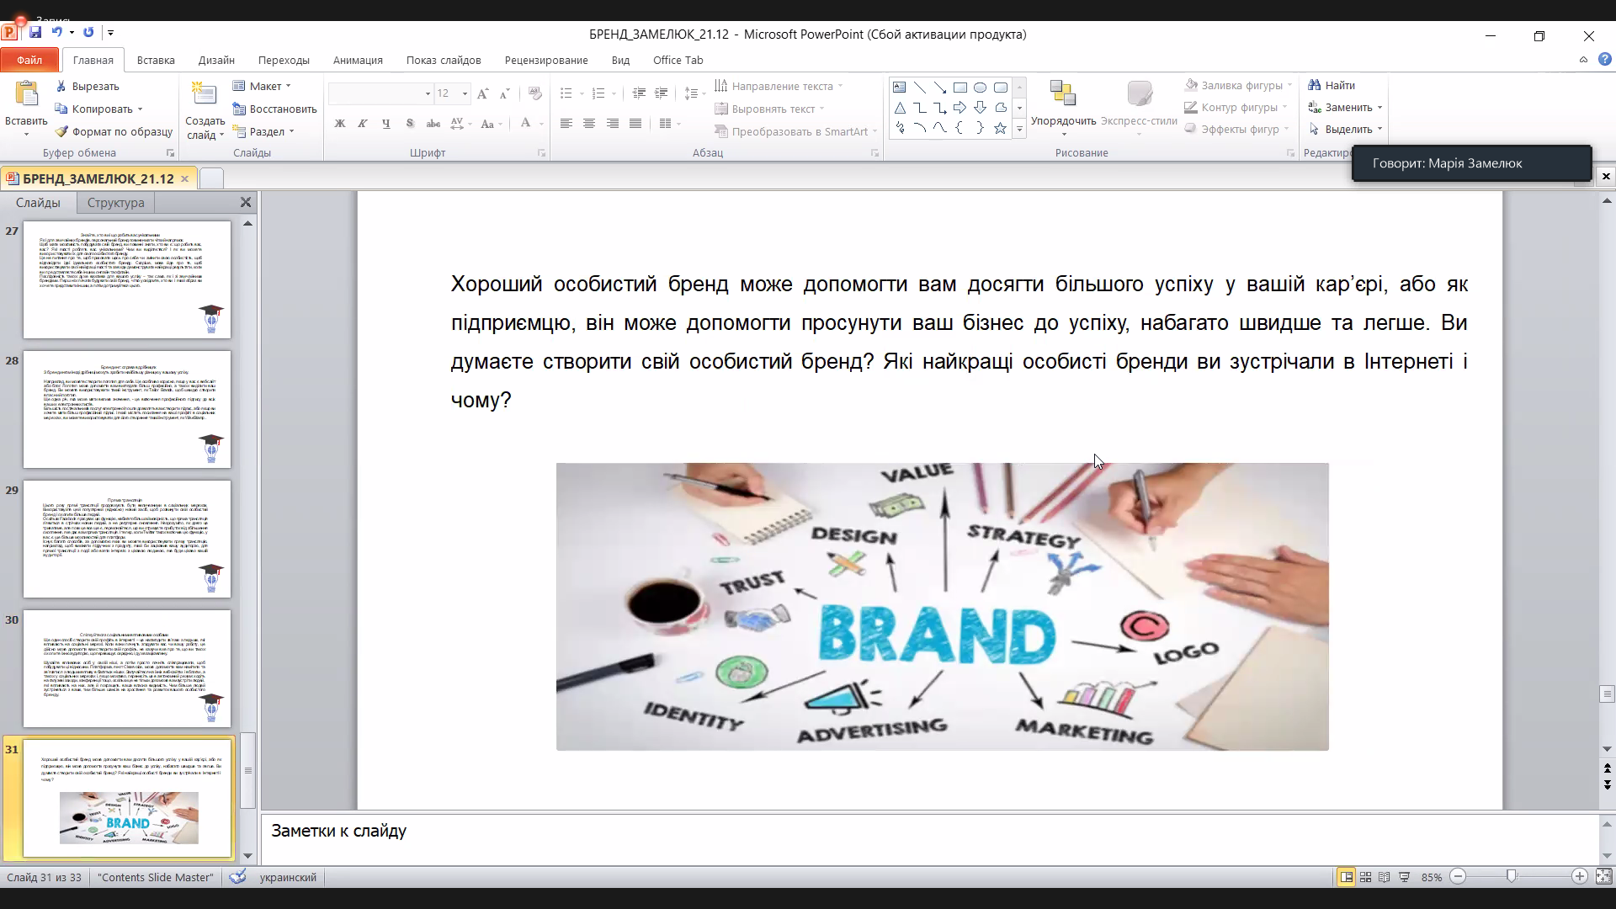Select slide 28 thumbnail
This screenshot has height=909, width=1616.
point(127,410)
